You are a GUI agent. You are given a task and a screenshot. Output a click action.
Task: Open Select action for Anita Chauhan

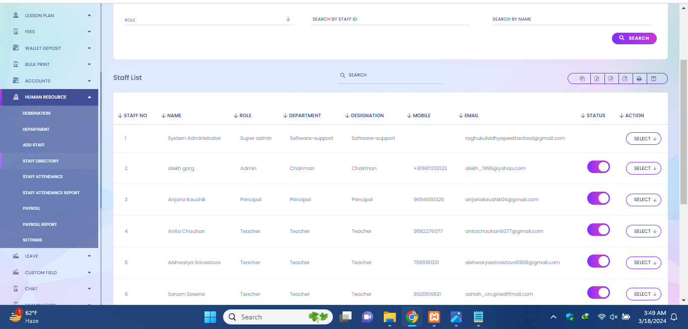pyautogui.click(x=643, y=231)
